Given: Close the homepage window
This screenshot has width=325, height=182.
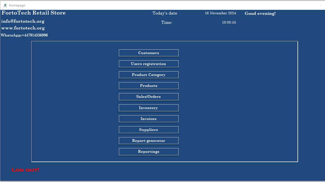Looking at the screenshot, I should (321, 5).
